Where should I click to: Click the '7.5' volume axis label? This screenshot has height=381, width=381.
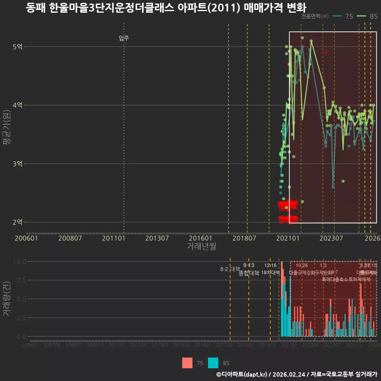[x=21, y=280]
